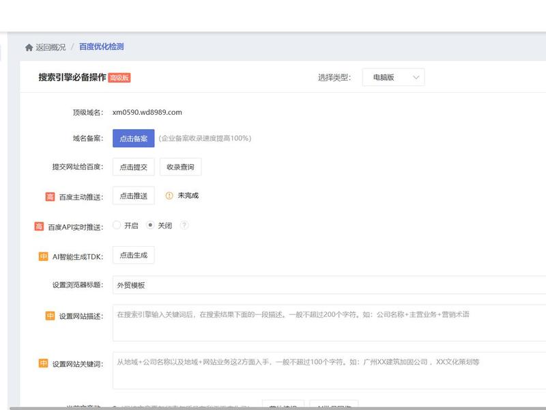Click the dropdown chevron next to 电脑版

click(x=416, y=77)
